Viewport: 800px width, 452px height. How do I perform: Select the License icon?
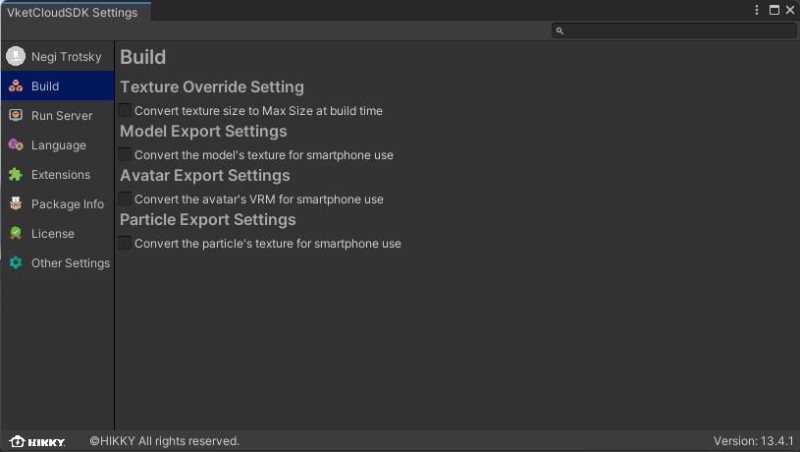(15, 234)
